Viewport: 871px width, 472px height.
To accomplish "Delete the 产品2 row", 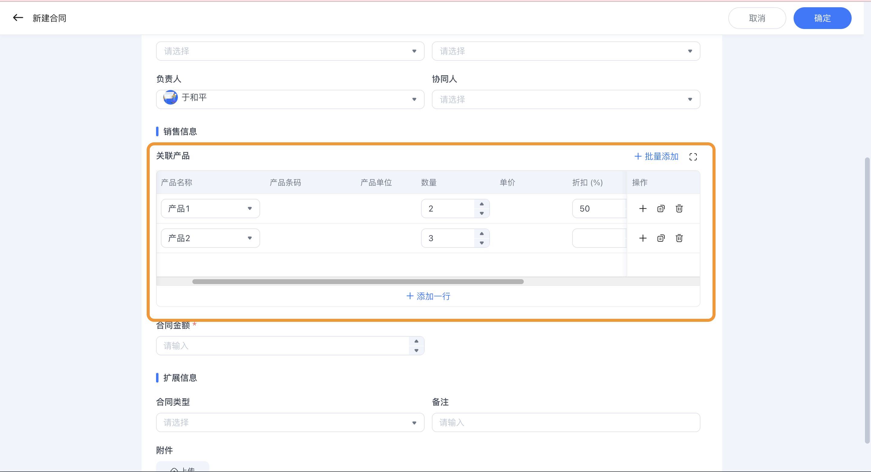I will [679, 238].
